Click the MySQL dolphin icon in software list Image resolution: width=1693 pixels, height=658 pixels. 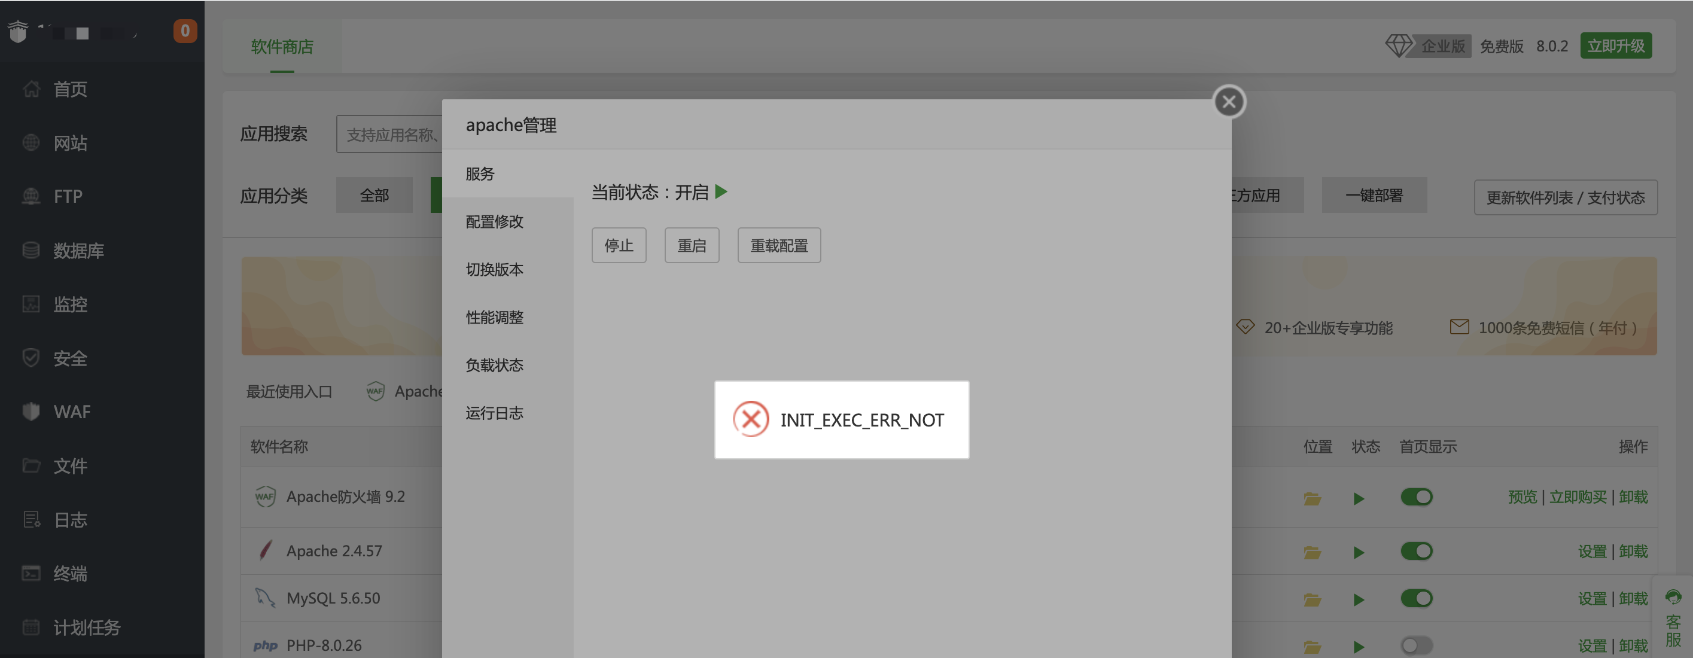click(266, 597)
